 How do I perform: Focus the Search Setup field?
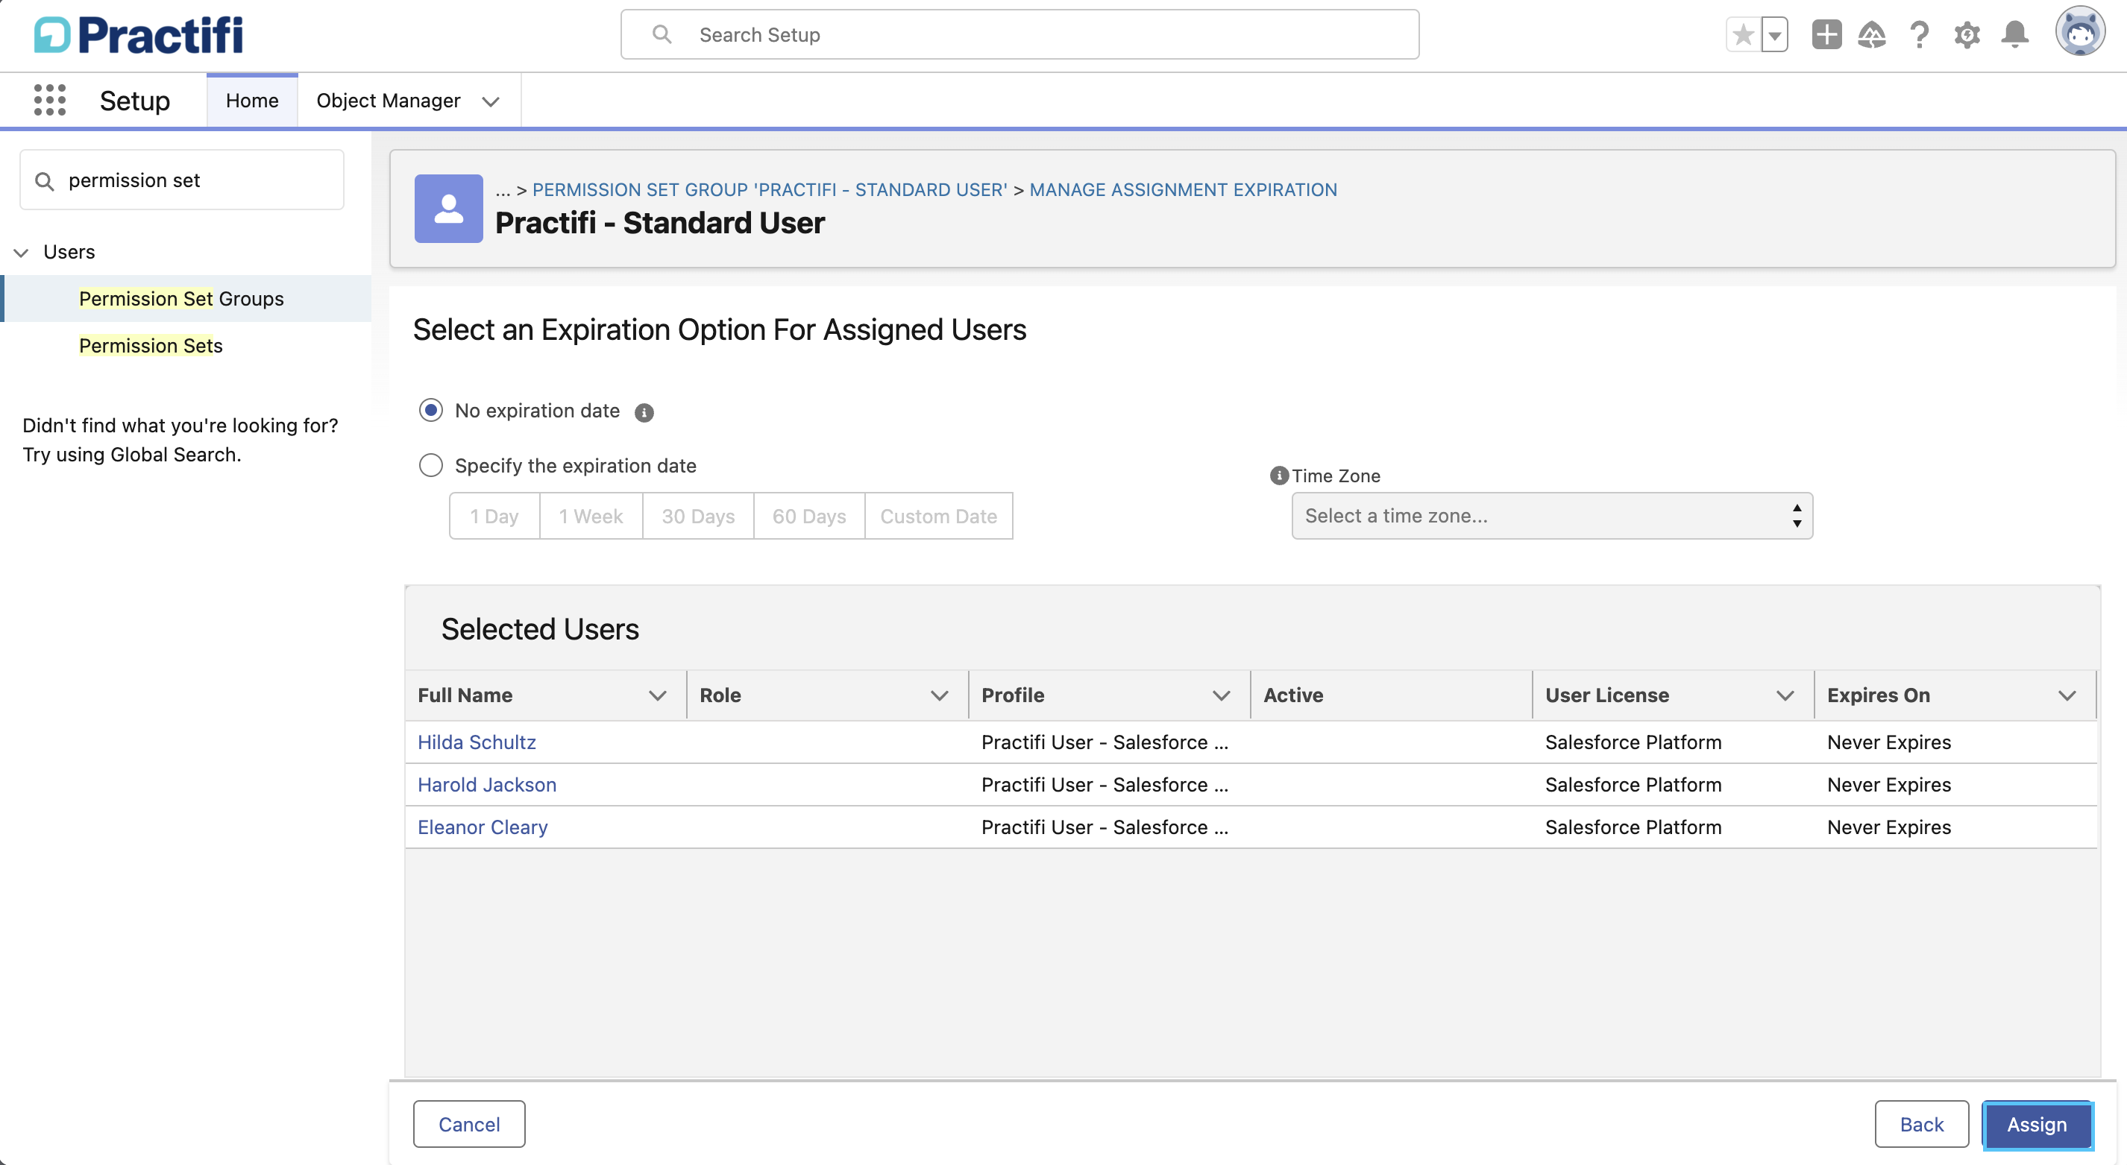[x=1019, y=34]
